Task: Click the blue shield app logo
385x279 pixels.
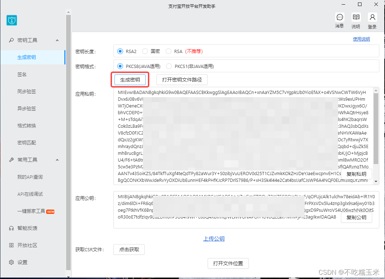Action: 11,20
